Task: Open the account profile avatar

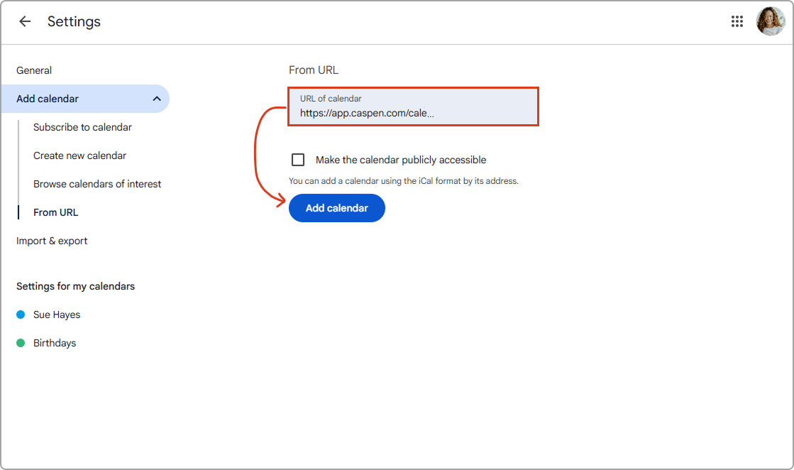Action: [770, 21]
